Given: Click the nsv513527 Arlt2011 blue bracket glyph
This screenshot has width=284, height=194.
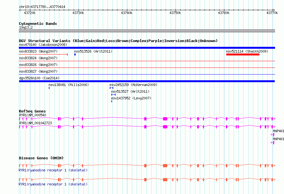Looking at the screenshot, I should pyautogui.click(x=113, y=95).
